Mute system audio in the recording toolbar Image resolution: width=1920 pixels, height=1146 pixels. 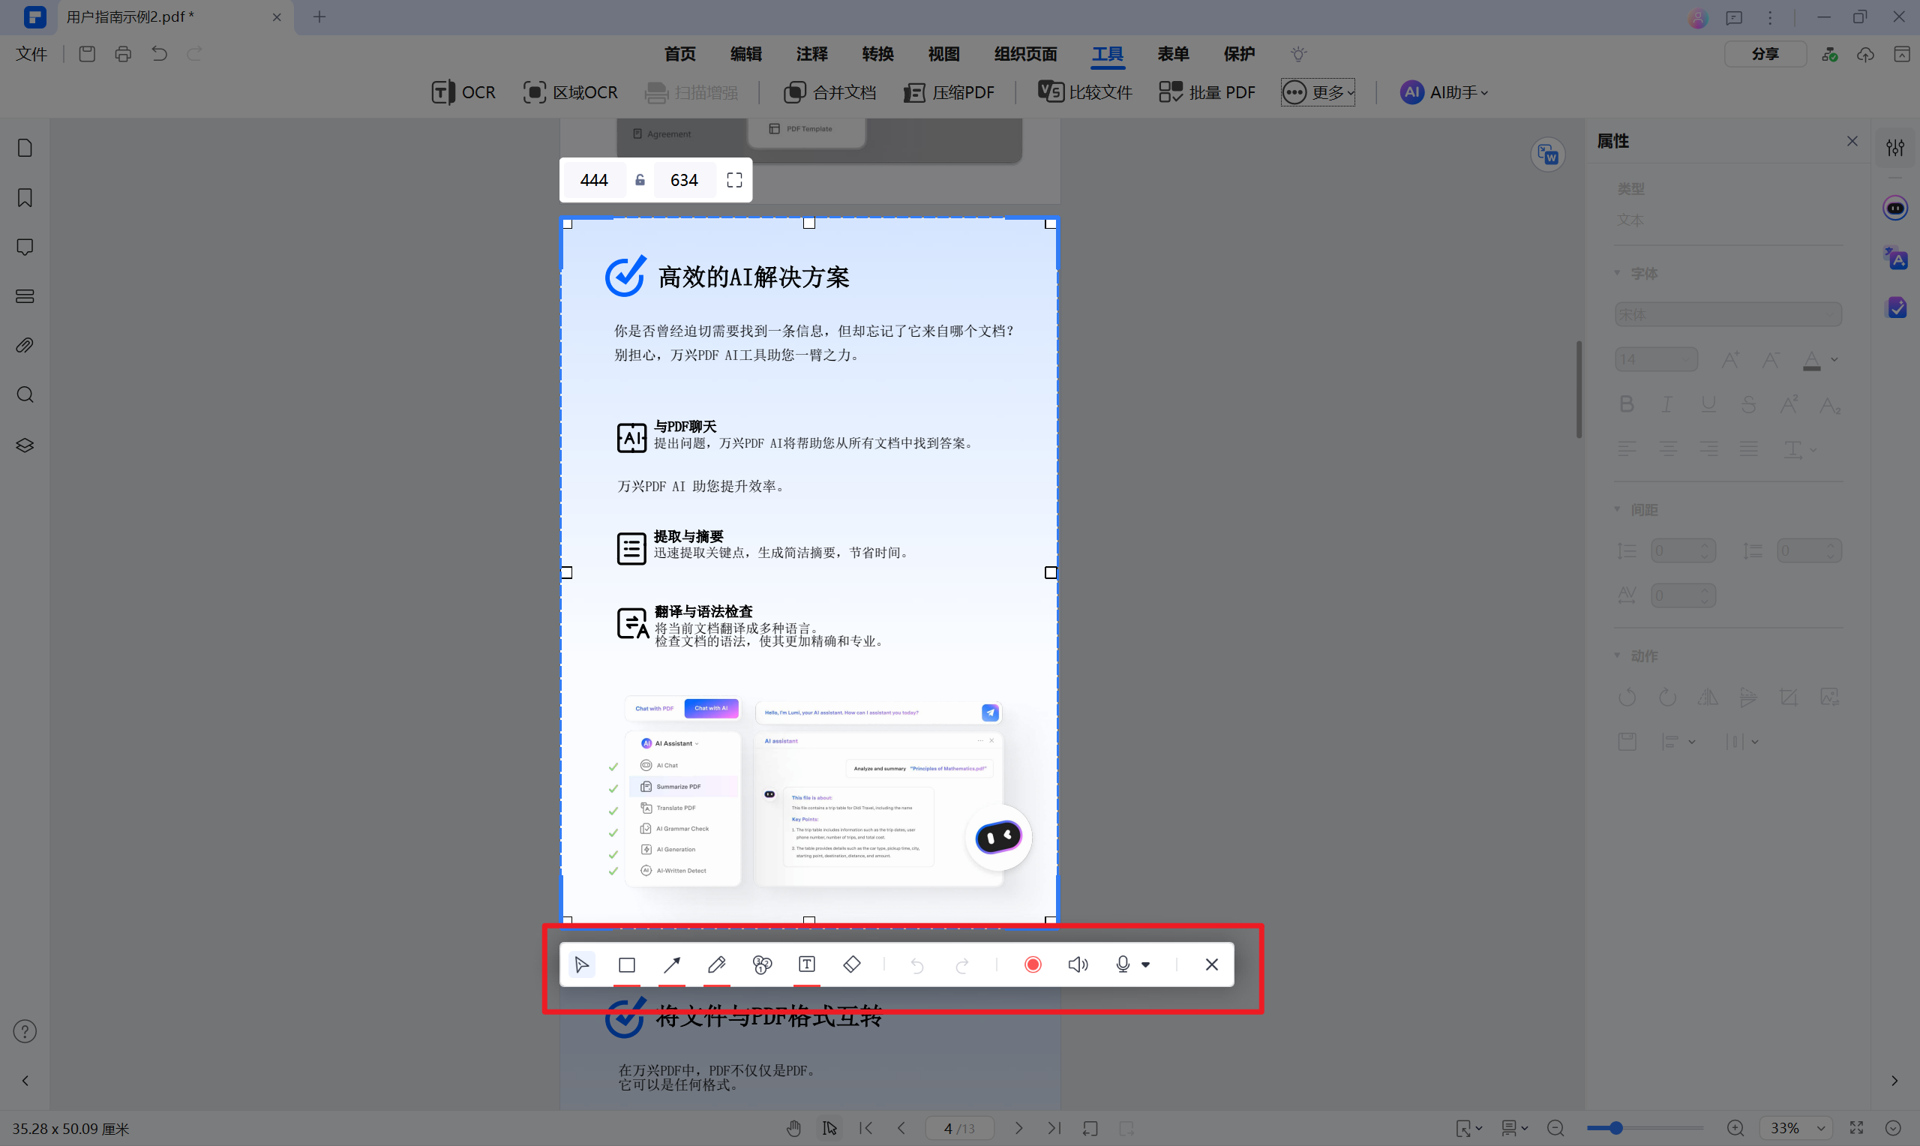tap(1078, 964)
